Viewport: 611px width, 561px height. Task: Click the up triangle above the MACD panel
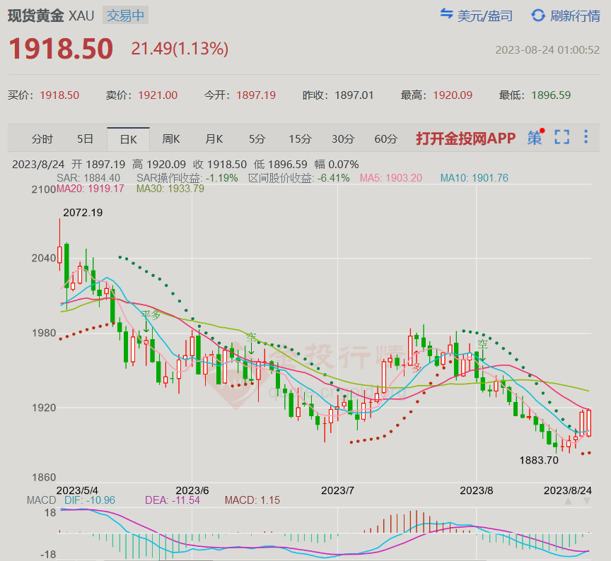coord(568,501)
